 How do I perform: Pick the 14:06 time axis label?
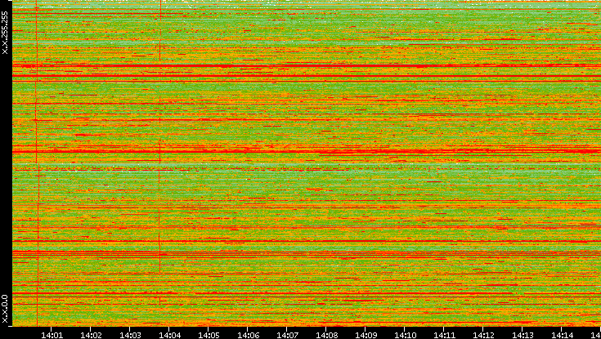pyautogui.click(x=248, y=335)
